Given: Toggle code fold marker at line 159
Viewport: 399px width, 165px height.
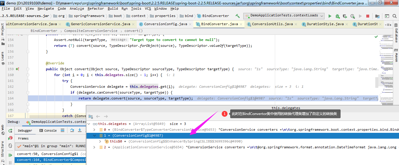Looking at the screenshot, I should pyautogui.click(x=28, y=69).
